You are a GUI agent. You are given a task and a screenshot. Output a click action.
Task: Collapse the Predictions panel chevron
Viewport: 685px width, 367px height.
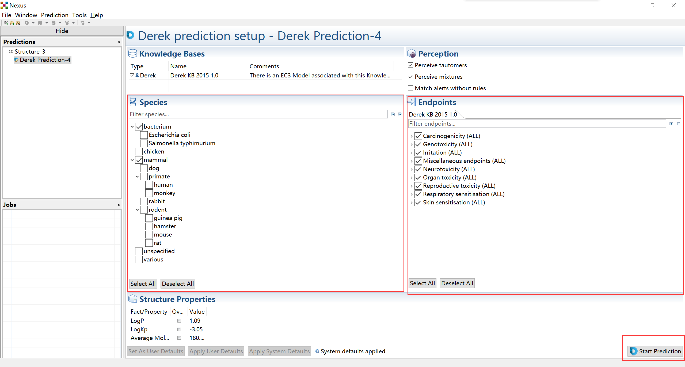point(119,42)
